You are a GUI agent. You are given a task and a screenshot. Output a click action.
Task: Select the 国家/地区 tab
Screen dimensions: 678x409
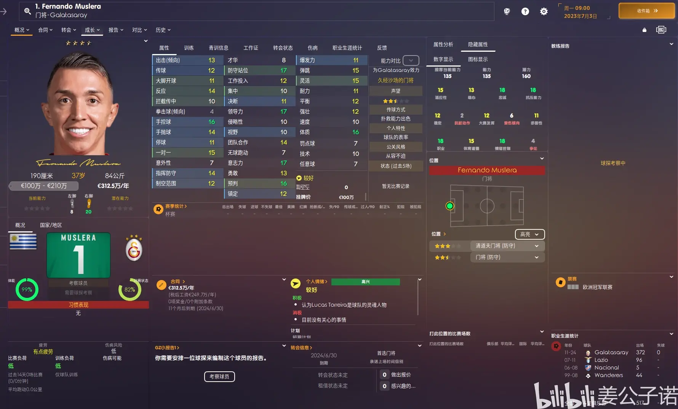pos(51,225)
